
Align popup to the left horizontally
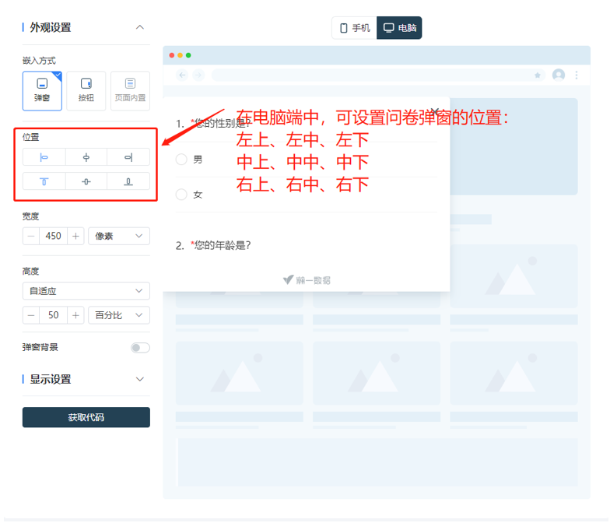coord(44,157)
